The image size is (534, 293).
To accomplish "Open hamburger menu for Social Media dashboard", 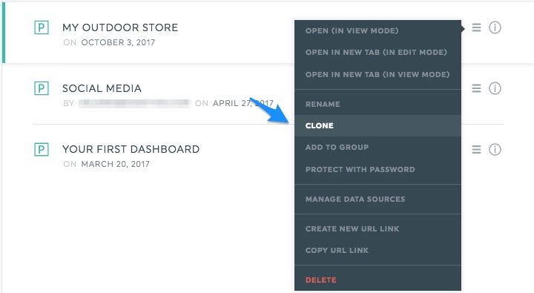I will click(x=476, y=88).
